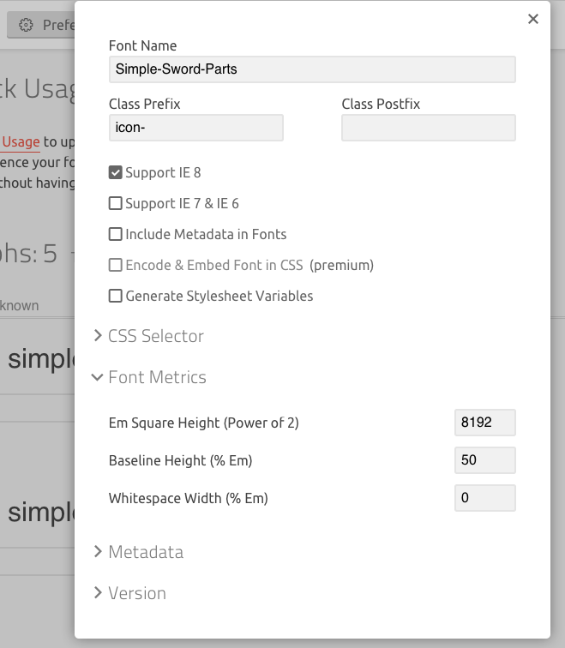Open the red Usage link

[x=21, y=142]
